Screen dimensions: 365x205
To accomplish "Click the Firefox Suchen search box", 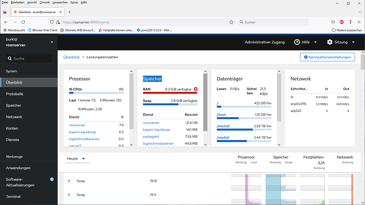I will (x=273, y=22).
